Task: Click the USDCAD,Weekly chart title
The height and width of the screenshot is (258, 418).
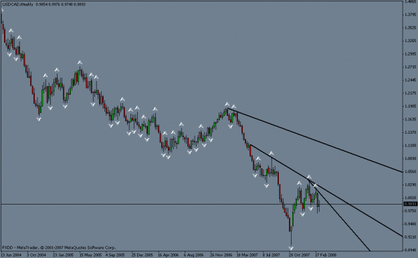Action: click(17, 5)
